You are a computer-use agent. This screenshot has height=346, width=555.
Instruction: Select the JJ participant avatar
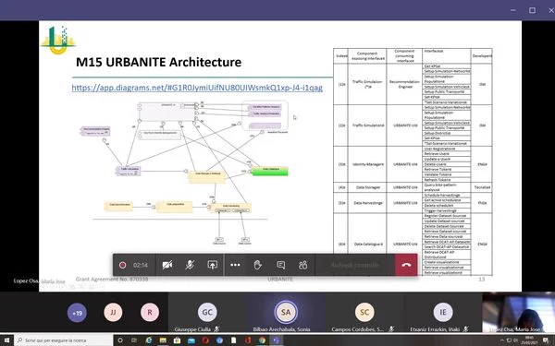[113, 313]
